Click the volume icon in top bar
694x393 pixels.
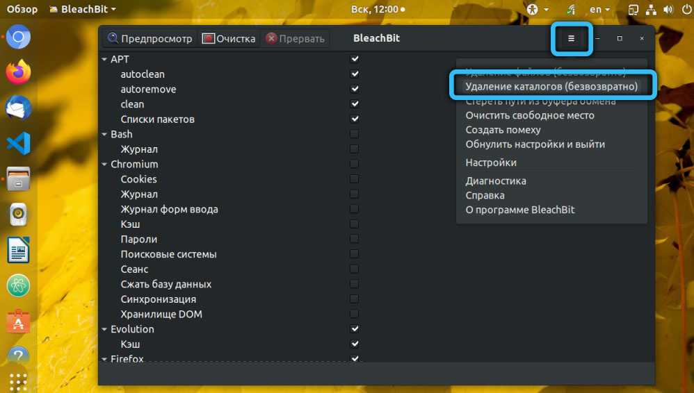pos(668,9)
